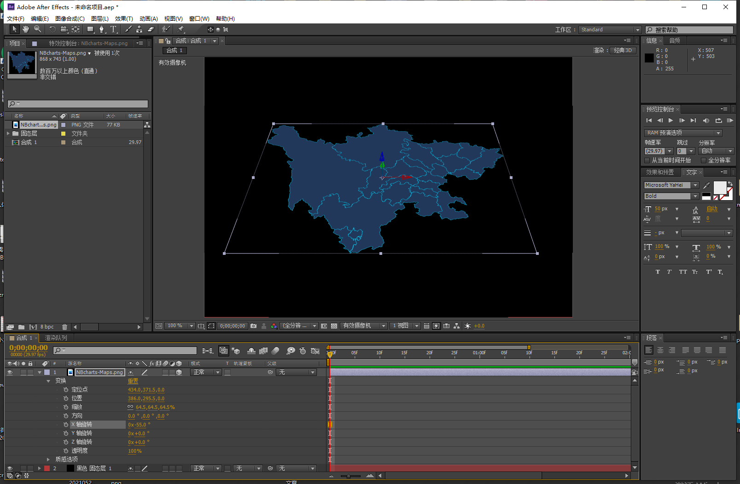Play the preview in the preview panel
The image size is (740, 484).
click(x=670, y=121)
